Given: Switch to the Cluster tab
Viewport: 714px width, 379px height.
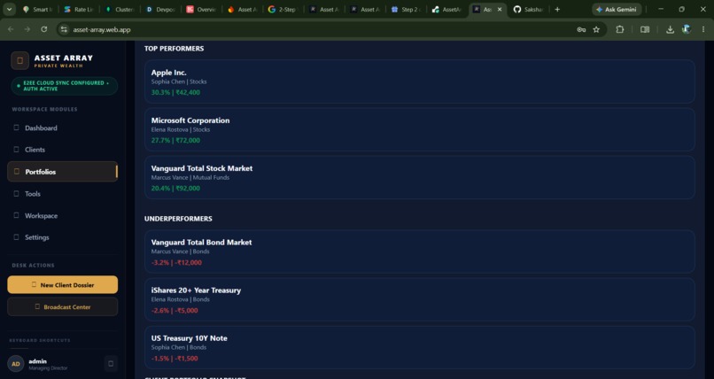Looking at the screenshot, I should tap(120, 9).
